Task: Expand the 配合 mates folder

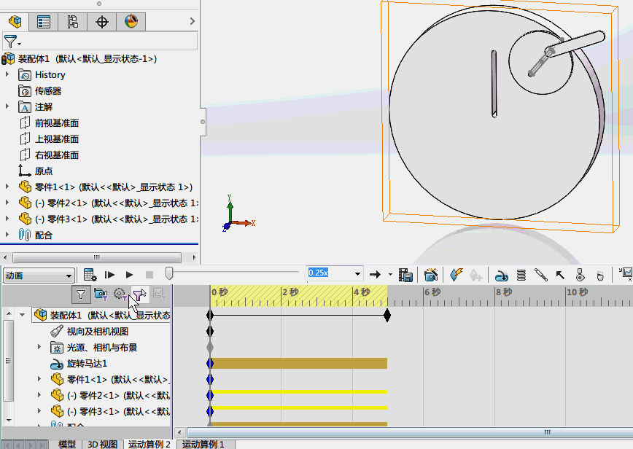Action: click(x=7, y=235)
